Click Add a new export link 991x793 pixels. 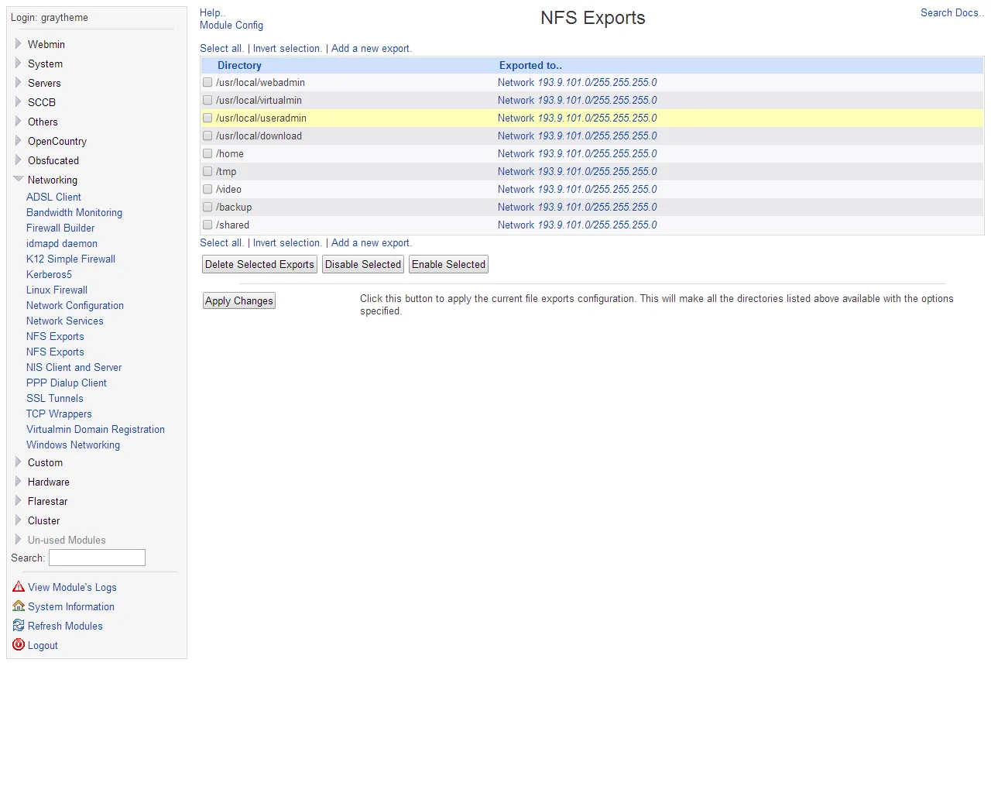coord(371,48)
